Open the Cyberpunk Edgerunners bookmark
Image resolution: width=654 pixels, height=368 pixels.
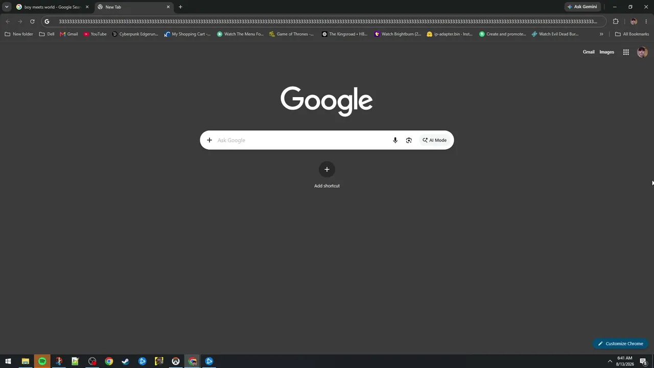coord(135,34)
